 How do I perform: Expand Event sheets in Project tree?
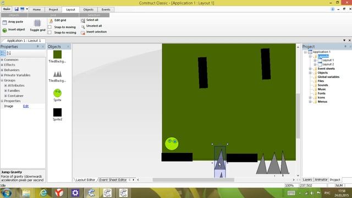click(x=310, y=69)
